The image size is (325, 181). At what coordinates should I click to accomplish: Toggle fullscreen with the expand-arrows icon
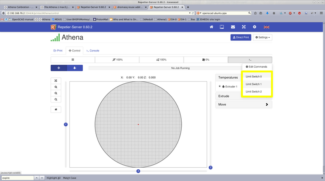pyautogui.click(x=244, y=27)
